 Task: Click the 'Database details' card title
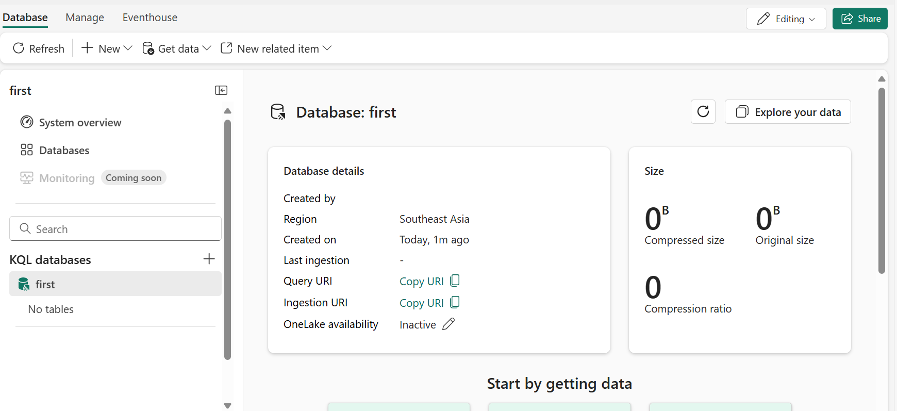[324, 171]
